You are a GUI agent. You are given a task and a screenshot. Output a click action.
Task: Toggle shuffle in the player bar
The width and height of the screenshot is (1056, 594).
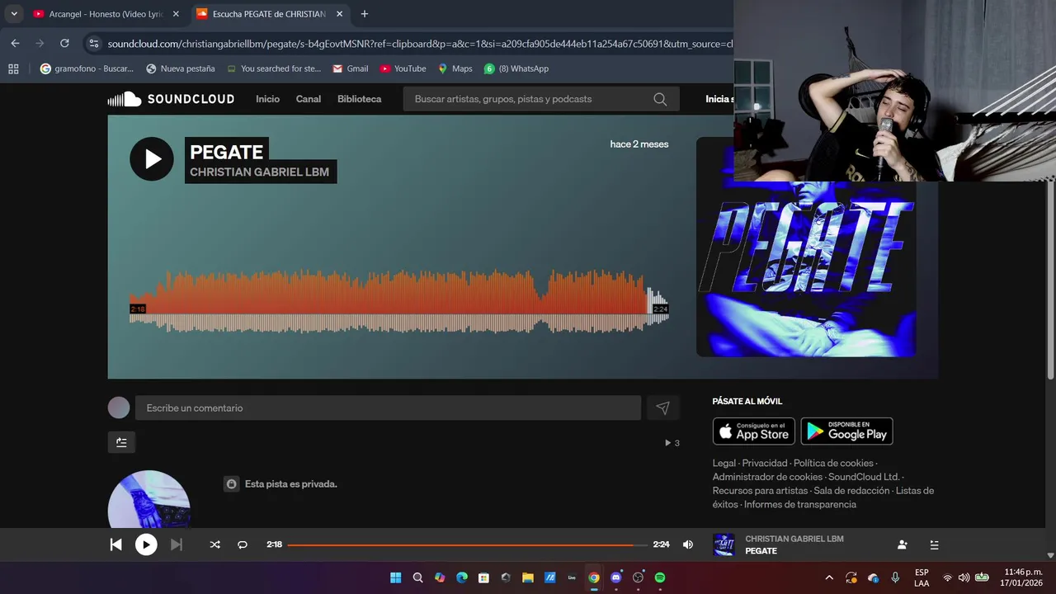(x=214, y=544)
